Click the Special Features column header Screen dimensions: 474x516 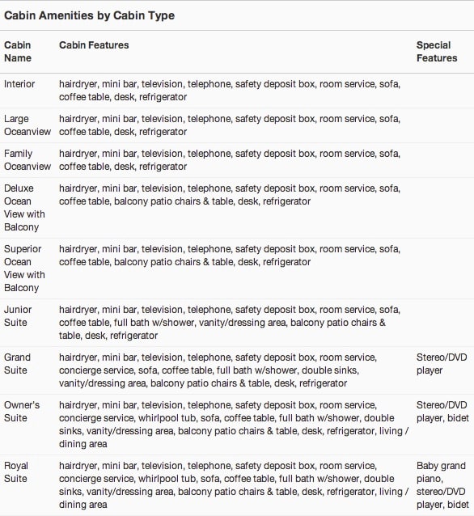click(x=437, y=51)
